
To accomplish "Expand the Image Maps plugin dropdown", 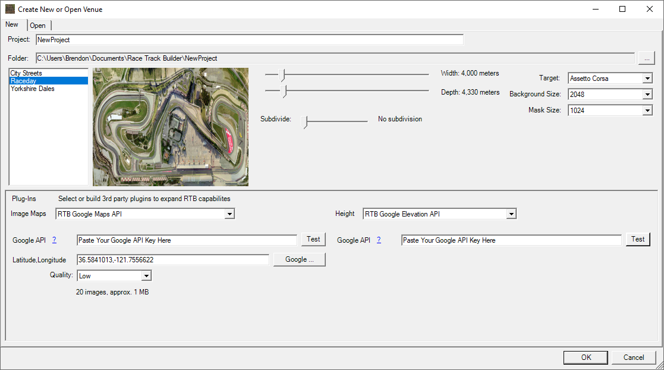I will (146, 214).
